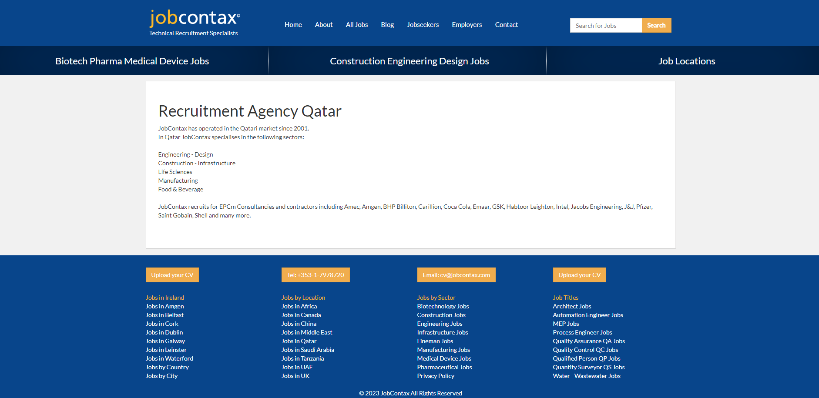Click the Search for Jobs field

pos(606,25)
